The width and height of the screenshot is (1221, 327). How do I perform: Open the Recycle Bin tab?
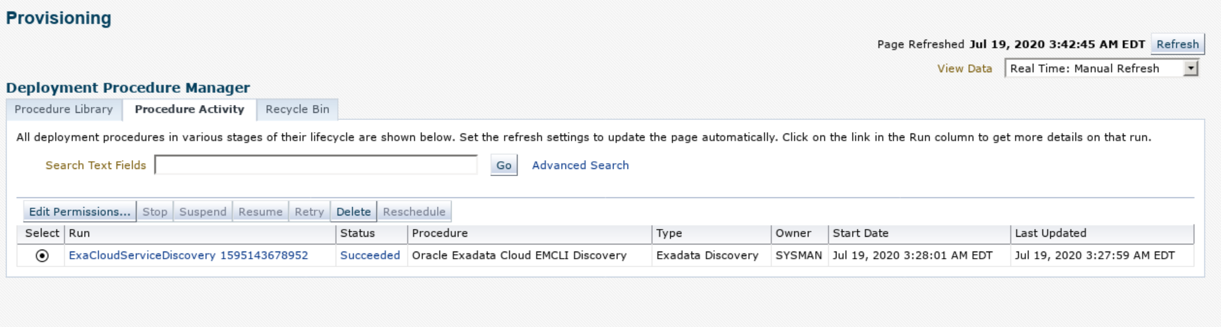297,110
